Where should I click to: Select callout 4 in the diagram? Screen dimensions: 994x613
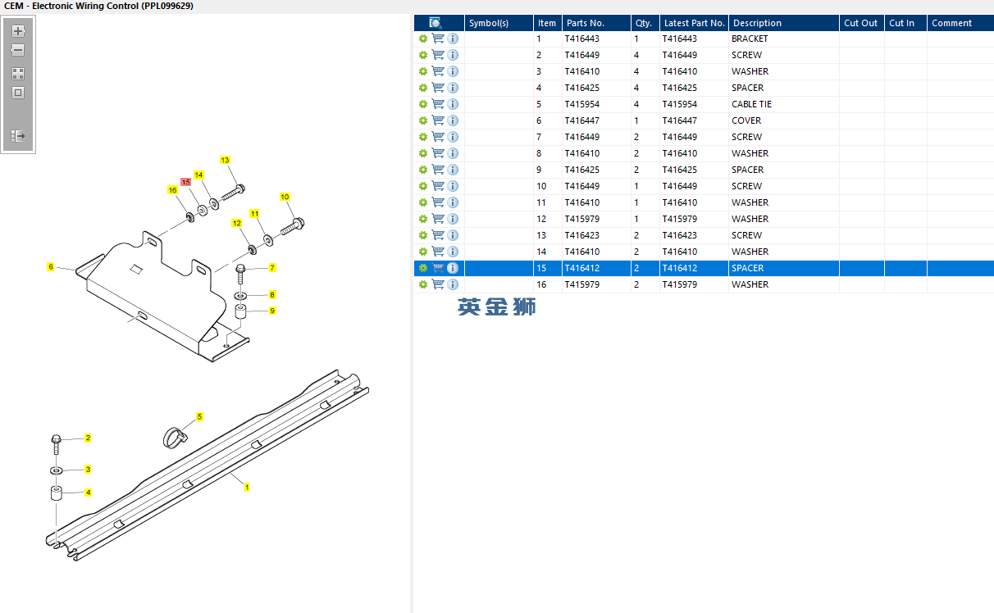(88, 493)
